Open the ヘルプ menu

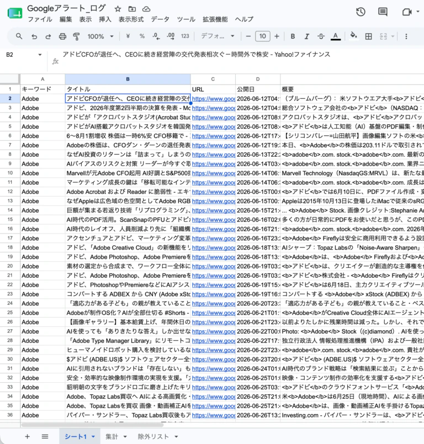244,19
